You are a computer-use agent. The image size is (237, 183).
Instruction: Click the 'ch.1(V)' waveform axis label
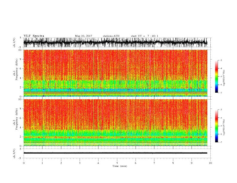(x=14, y=42)
